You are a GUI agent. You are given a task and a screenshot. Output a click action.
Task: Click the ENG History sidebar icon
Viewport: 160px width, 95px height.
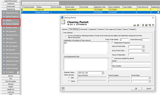(x=4, y=39)
